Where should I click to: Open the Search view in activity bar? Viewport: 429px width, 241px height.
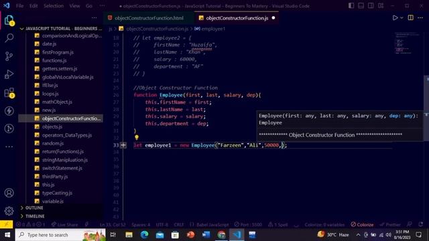coord(9,38)
